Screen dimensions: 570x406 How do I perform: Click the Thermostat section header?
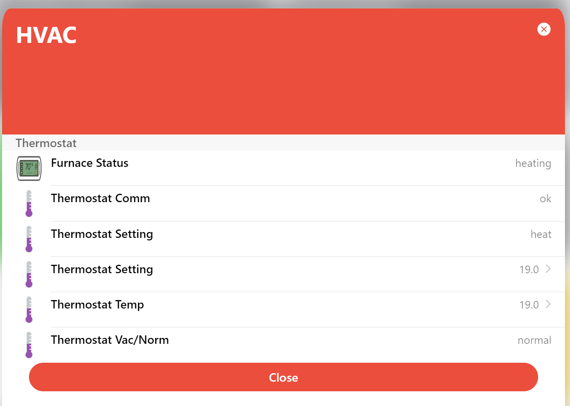(46, 143)
